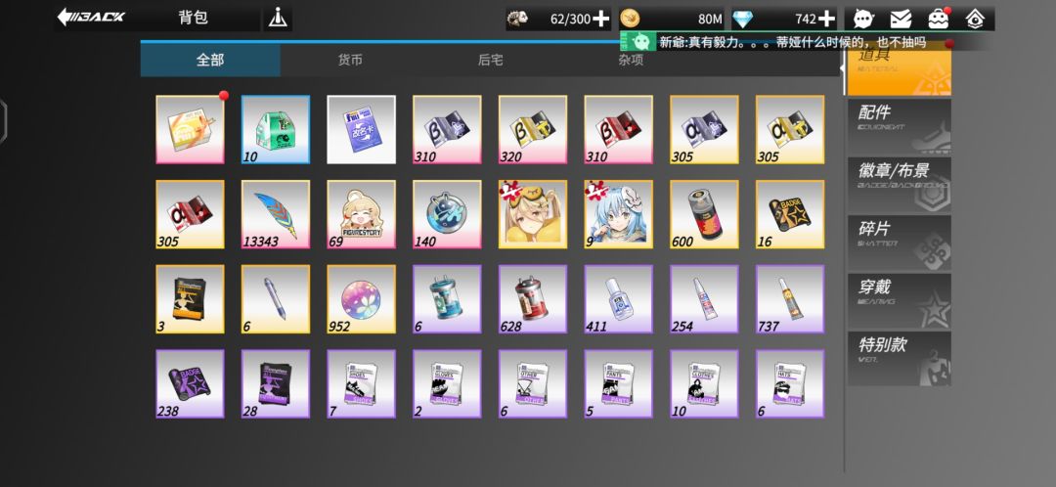This screenshot has height=487, width=1056.
Task: Select the blue-haired character portrait item
Action: (x=618, y=214)
